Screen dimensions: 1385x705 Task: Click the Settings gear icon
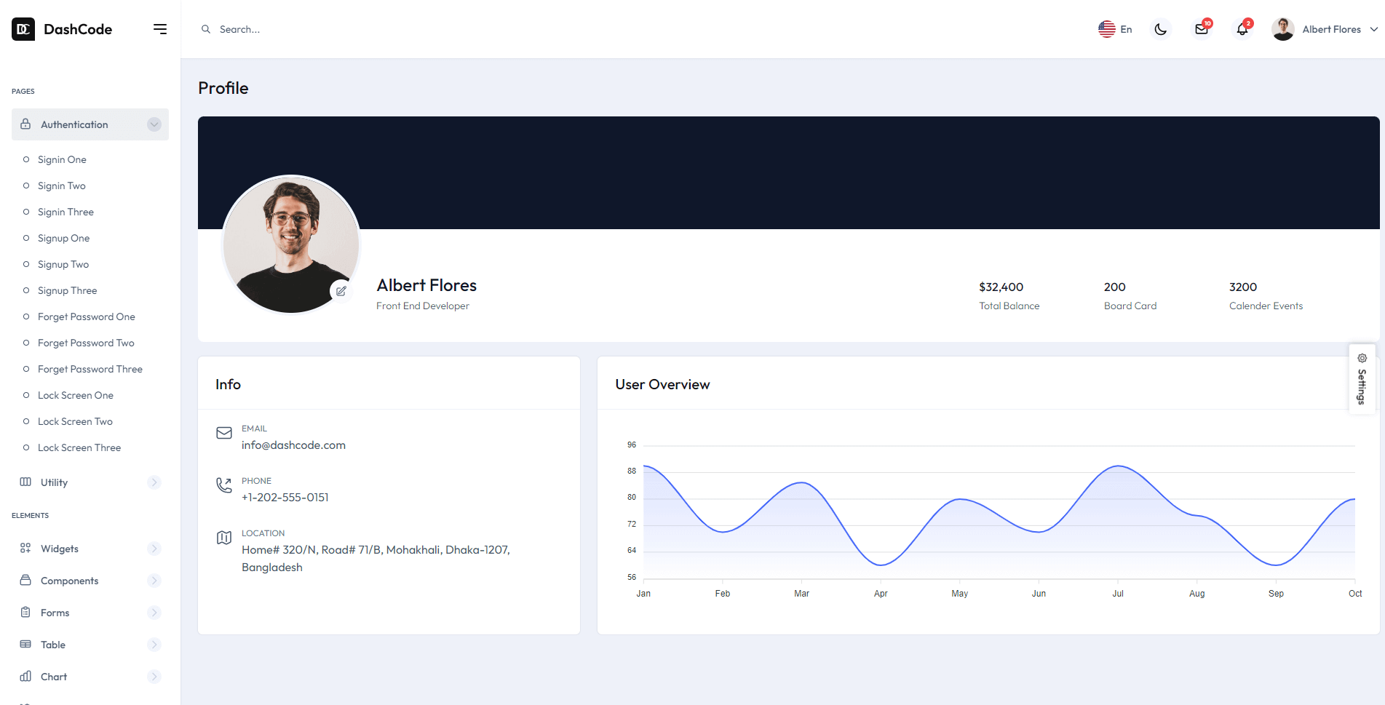click(1362, 358)
